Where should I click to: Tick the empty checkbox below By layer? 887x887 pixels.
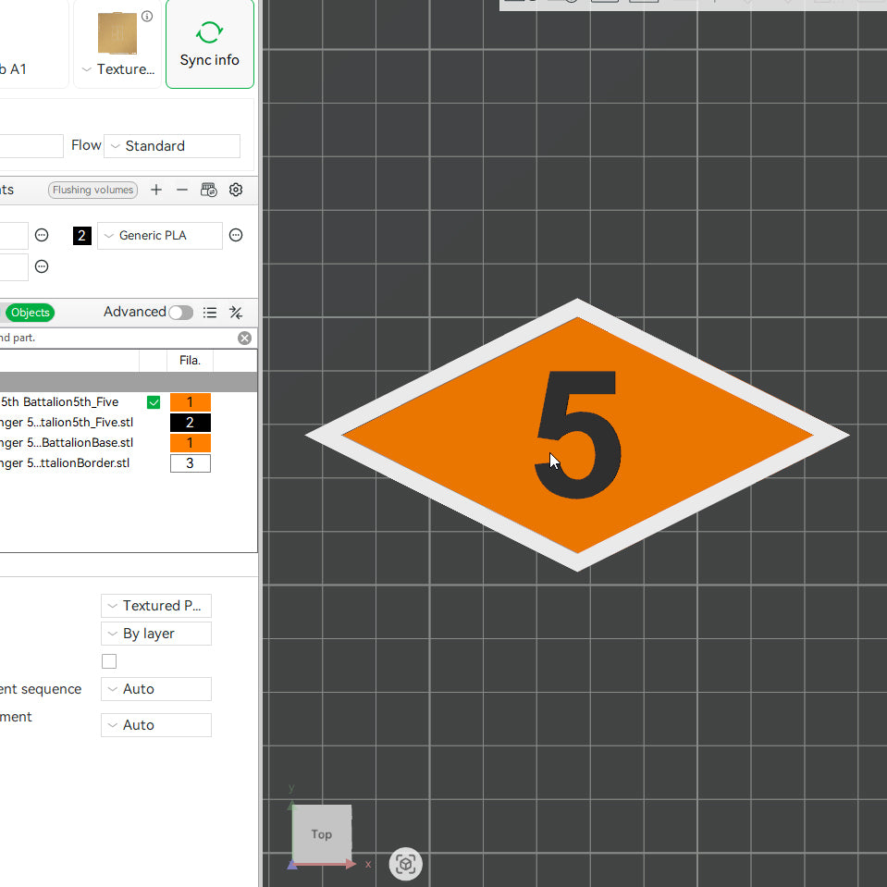109,661
